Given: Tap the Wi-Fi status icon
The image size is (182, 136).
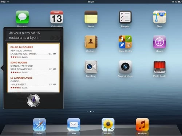Looking at the screenshot, I should (x=8, y=2).
